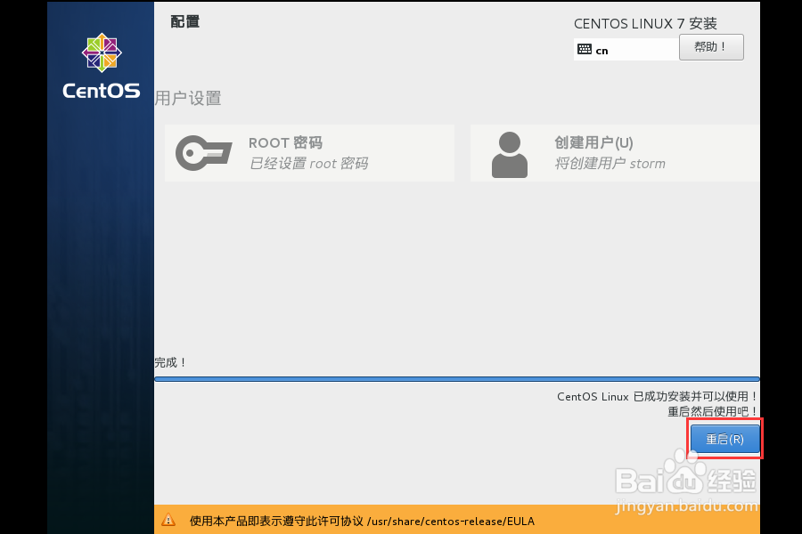This screenshot has height=534, width=802.
Task: Click the key icon for ROOT password
Action: (x=203, y=152)
